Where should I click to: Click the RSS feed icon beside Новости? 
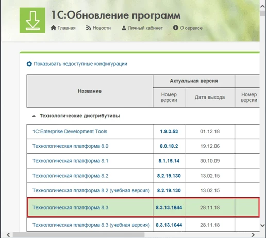point(89,28)
